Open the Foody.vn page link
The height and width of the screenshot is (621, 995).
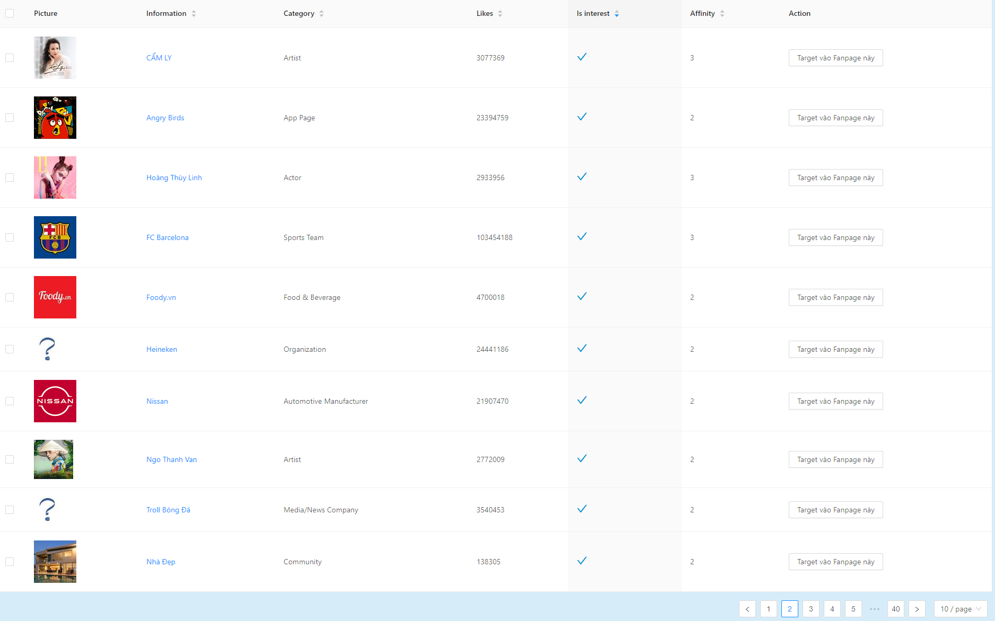point(161,297)
